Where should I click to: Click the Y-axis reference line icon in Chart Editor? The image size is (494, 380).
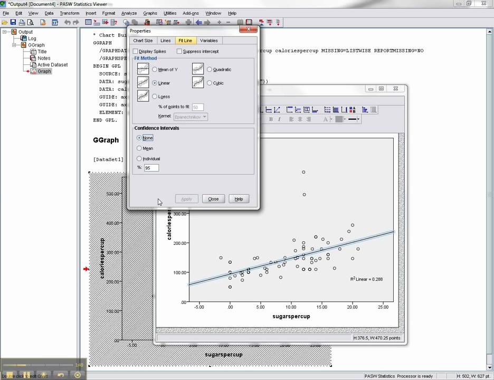(269, 110)
